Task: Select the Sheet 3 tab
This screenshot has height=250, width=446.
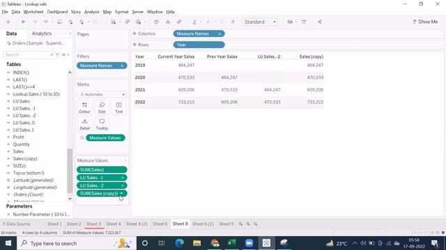Action: 93,224
